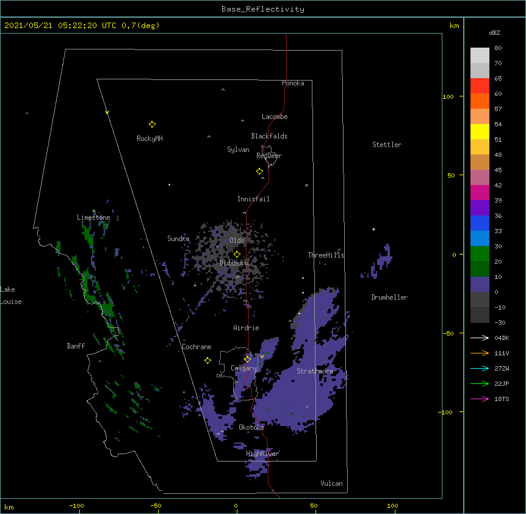Screen dimensions: 526x514
Task: Click the Base_Reflectivity title text
Action: (263, 9)
